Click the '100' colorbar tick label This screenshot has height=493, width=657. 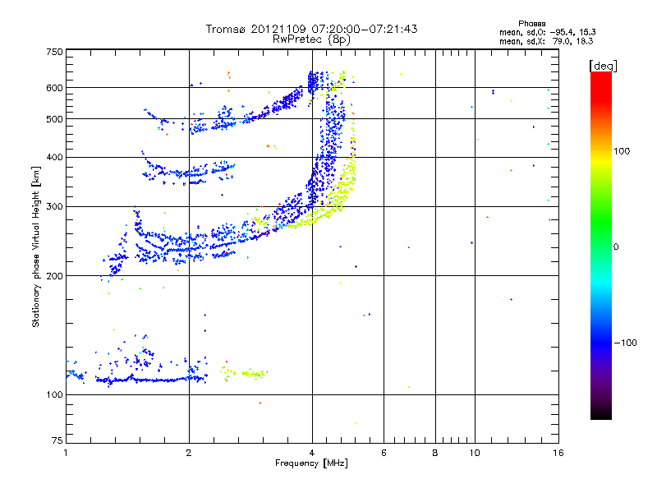622,151
